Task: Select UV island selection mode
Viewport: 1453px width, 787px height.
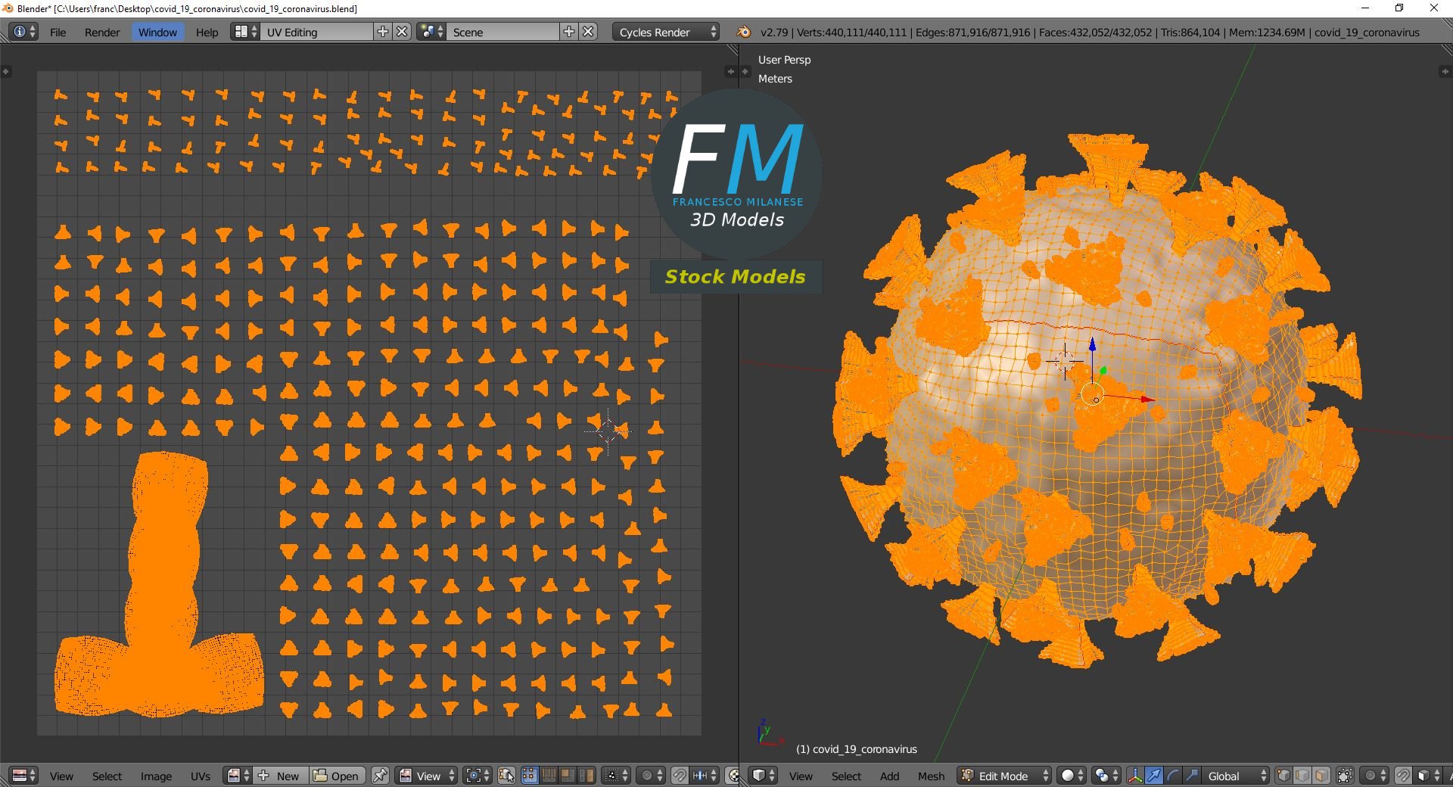Action: tap(586, 776)
